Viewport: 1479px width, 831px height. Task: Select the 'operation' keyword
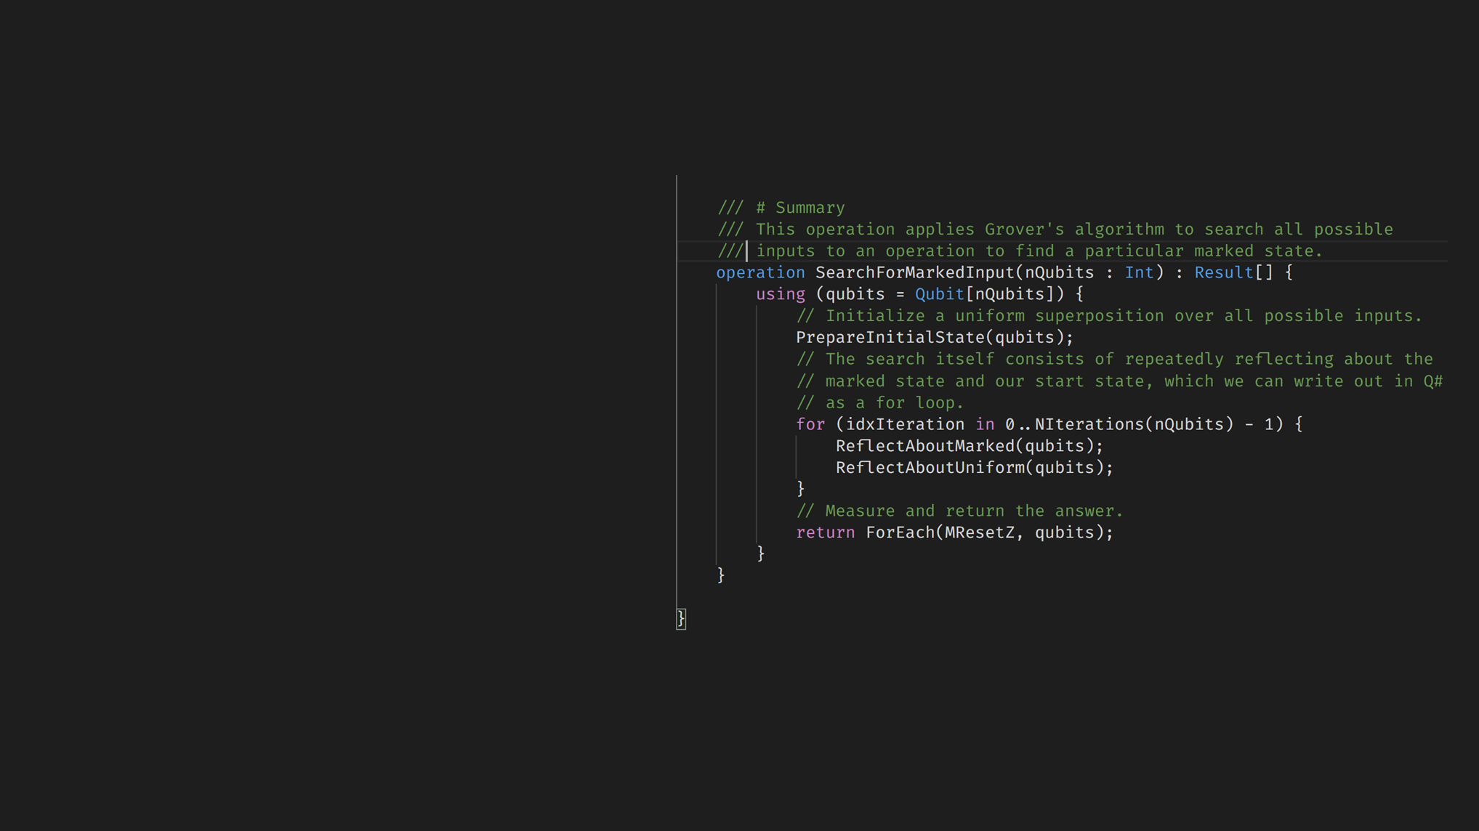pyautogui.click(x=760, y=272)
